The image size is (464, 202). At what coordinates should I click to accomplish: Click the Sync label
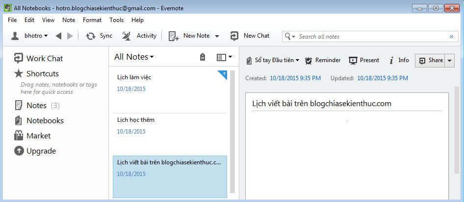pos(106,36)
